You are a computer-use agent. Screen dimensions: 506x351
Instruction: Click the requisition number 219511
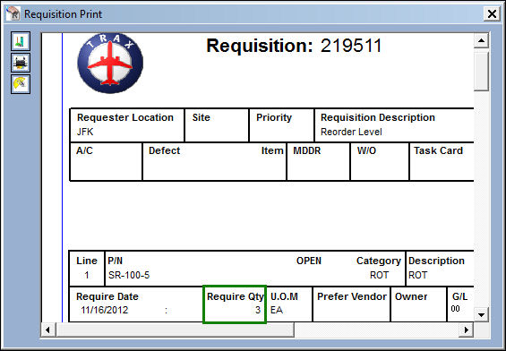tap(351, 46)
